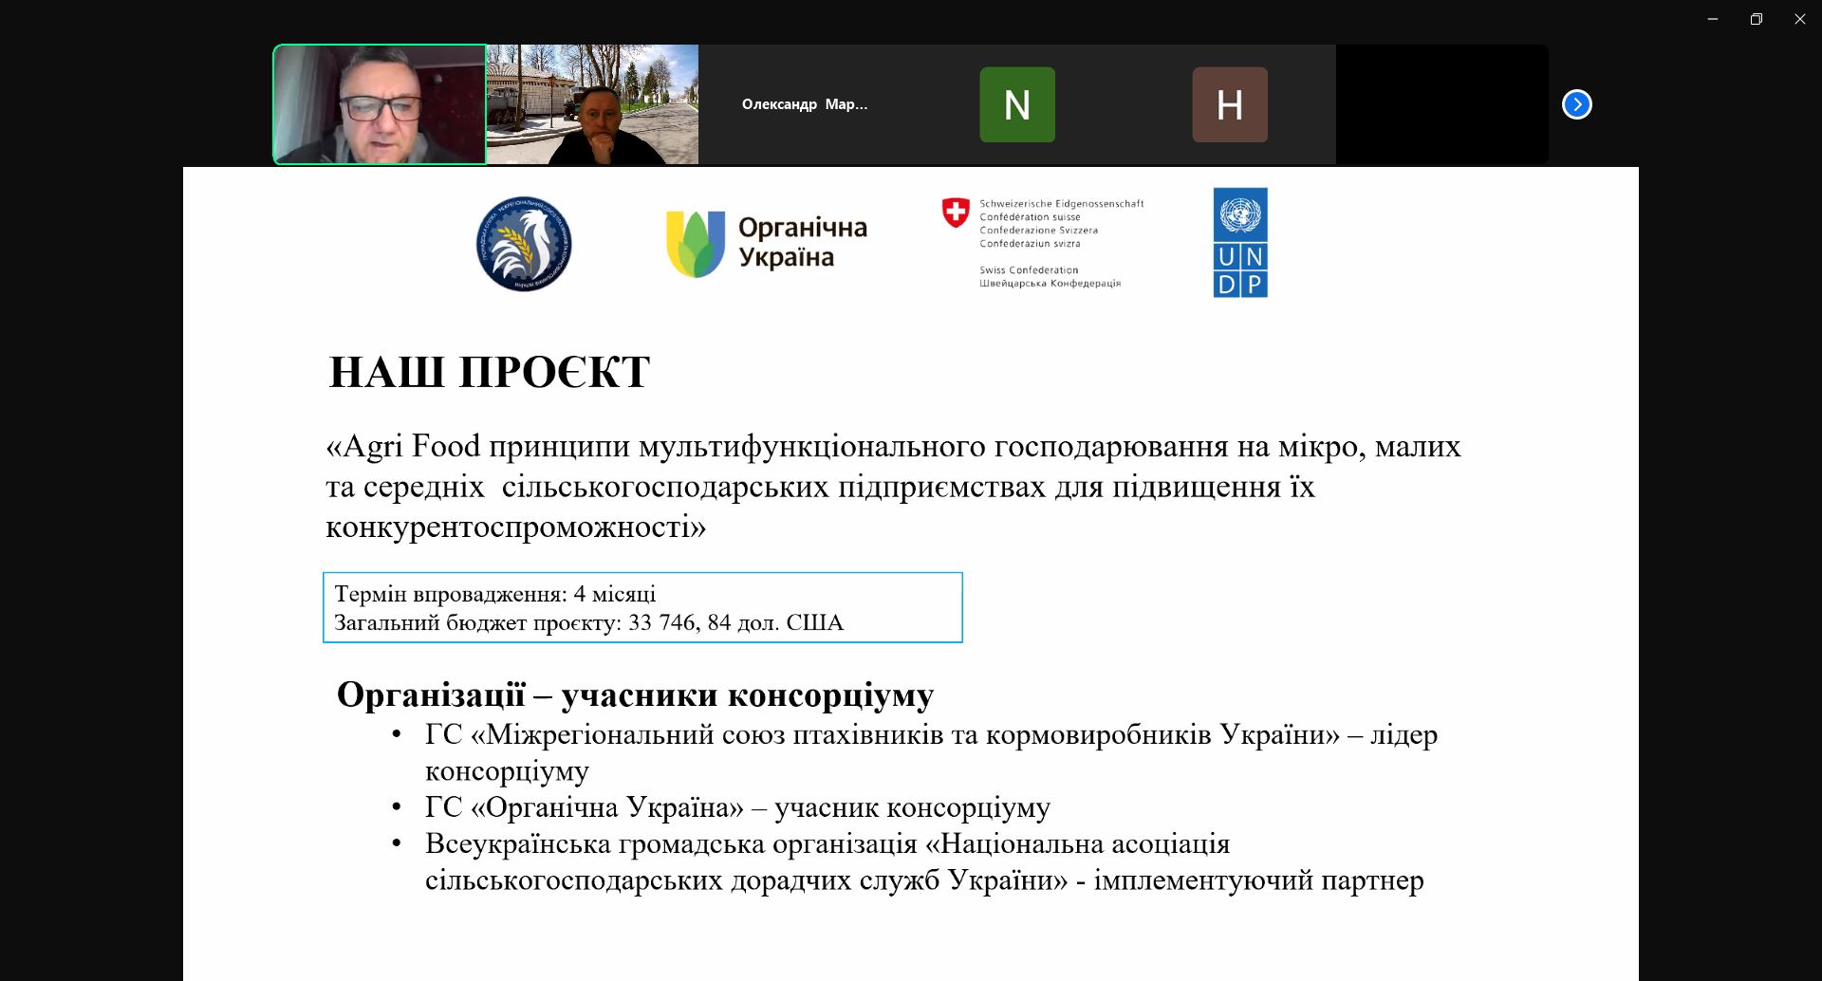Image resolution: width=1822 pixels, height=981 pixels.
Task: Click the Національна асоціація bullet text
Action: (924, 861)
